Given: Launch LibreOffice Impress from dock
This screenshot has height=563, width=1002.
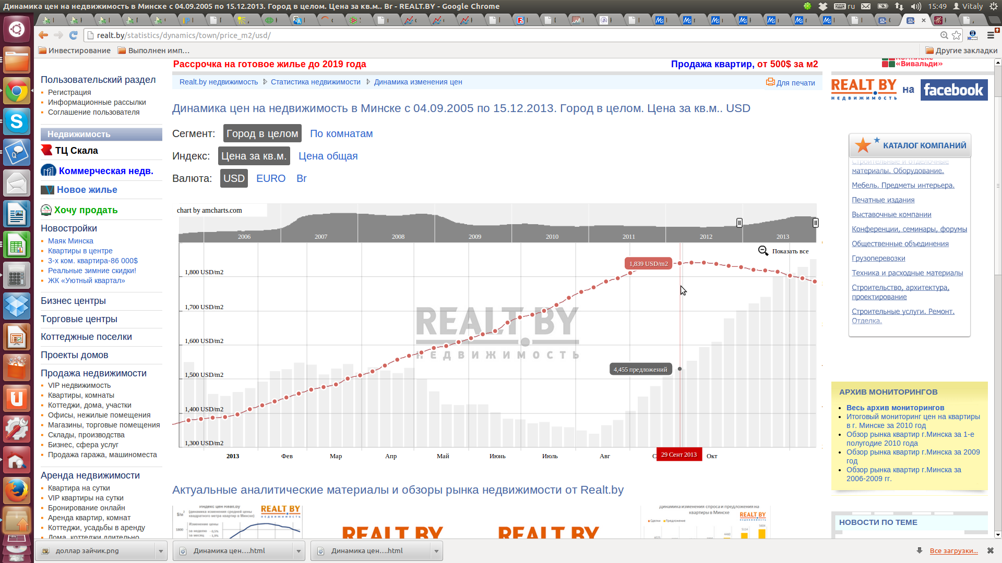Looking at the screenshot, I should pyautogui.click(x=17, y=337).
